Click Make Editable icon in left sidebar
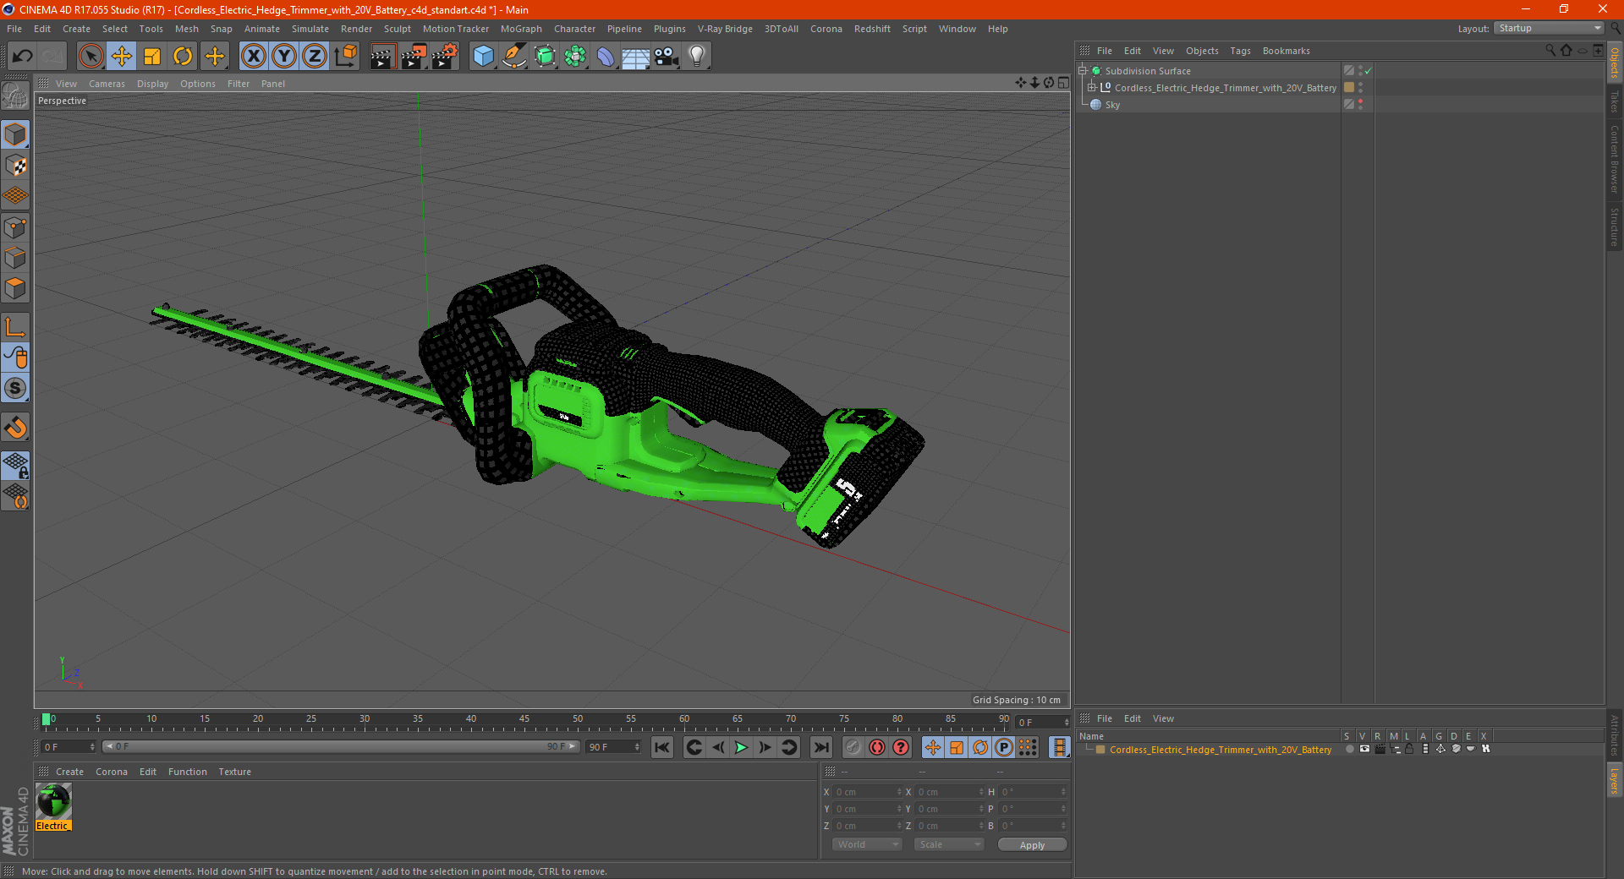Viewport: 1624px width, 879px height. [x=15, y=96]
